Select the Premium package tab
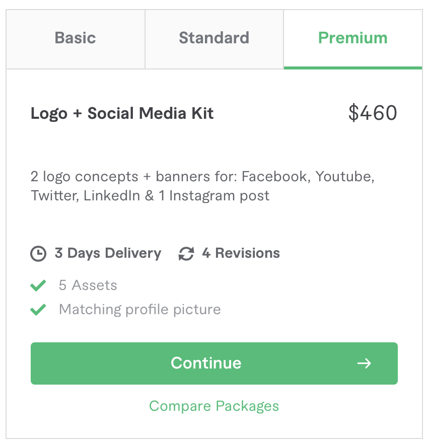 point(353,38)
